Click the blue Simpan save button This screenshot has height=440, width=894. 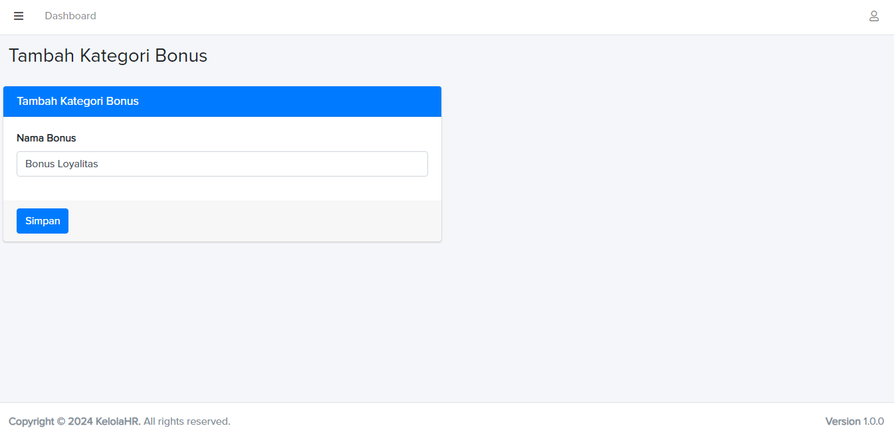tap(42, 220)
